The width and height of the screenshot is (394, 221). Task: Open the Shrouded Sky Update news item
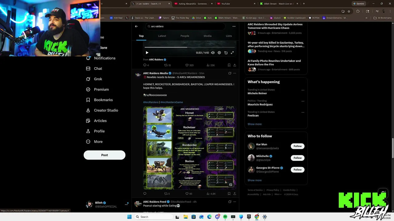(276, 29)
